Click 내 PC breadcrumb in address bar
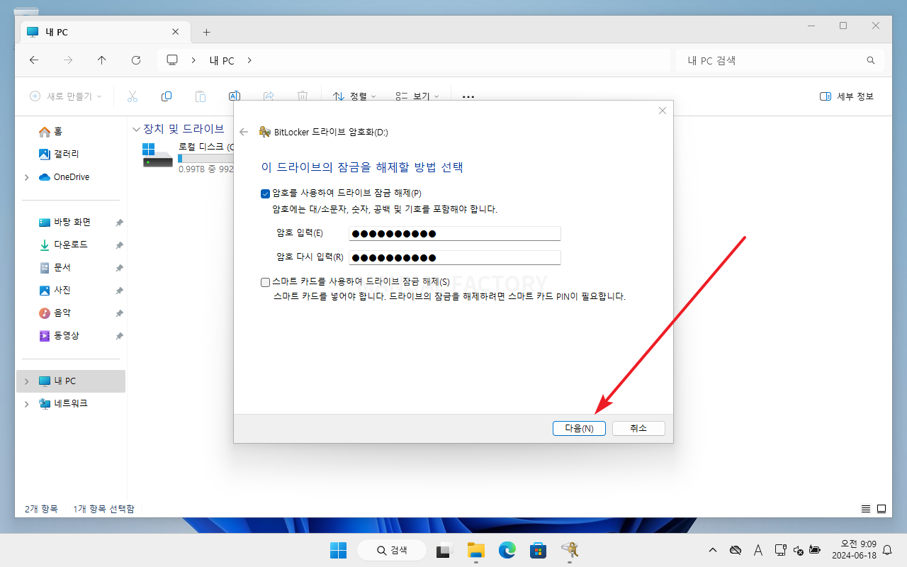This screenshot has height=567, width=907. 222,61
